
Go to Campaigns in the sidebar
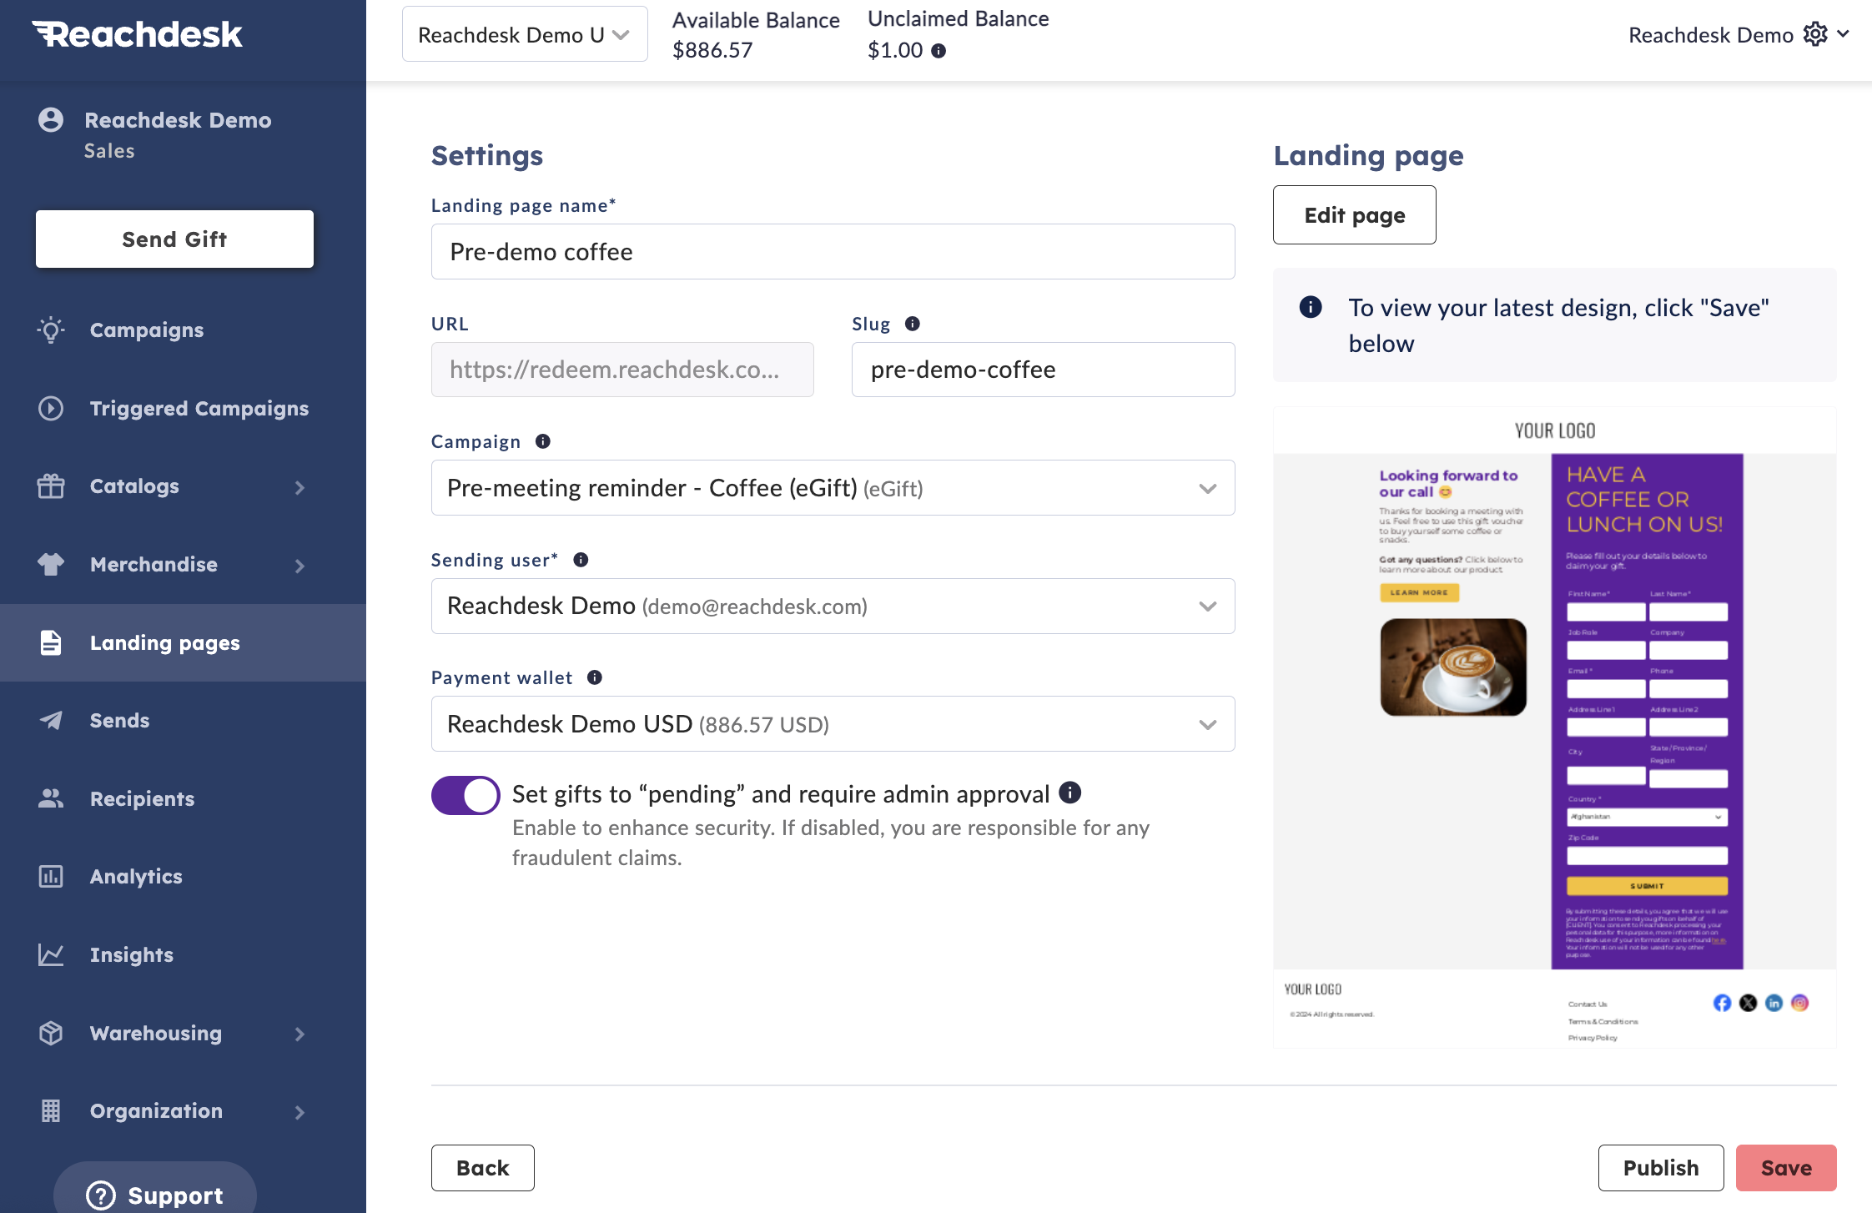tap(183, 330)
